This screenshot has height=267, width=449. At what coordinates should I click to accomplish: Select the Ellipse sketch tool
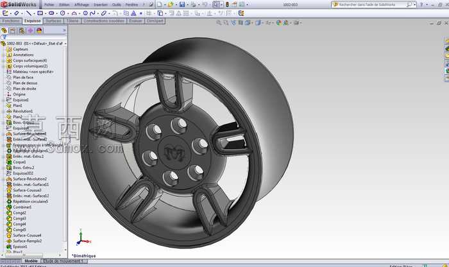104,13
